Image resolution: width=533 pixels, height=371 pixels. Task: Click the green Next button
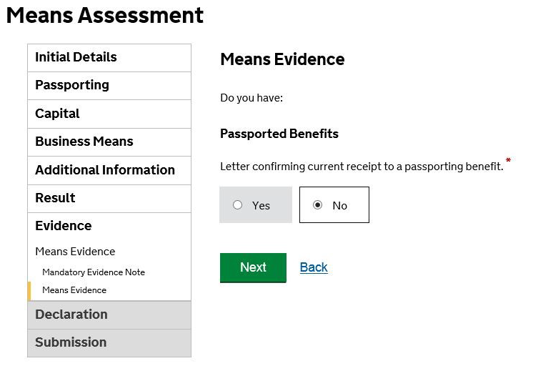[x=253, y=267]
